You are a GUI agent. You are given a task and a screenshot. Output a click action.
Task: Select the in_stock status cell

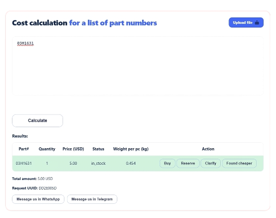tap(98, 163)
